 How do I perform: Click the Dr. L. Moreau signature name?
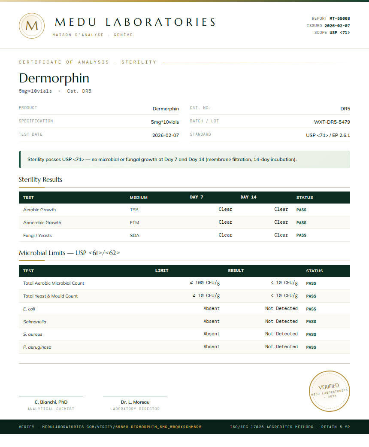tap(135, 402)
